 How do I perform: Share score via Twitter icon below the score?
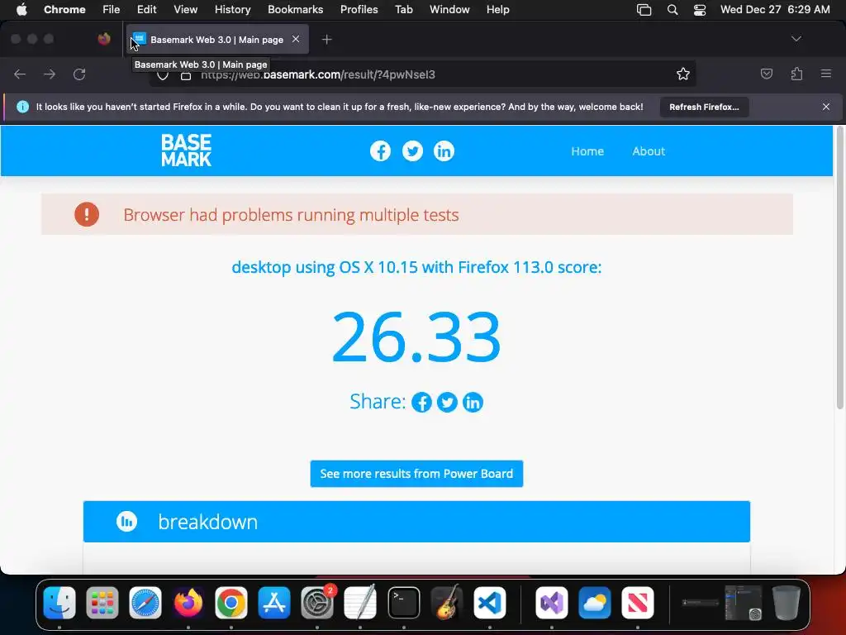coord(447,403)
